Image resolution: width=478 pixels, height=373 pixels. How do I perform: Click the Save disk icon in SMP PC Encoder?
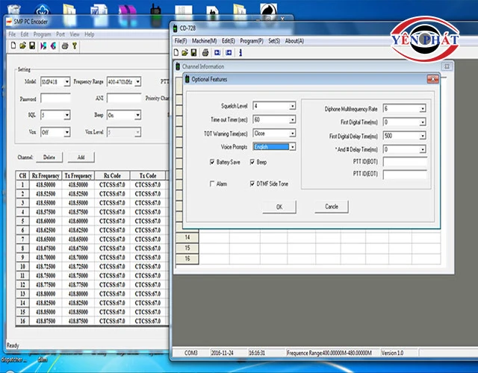point(31,46)
